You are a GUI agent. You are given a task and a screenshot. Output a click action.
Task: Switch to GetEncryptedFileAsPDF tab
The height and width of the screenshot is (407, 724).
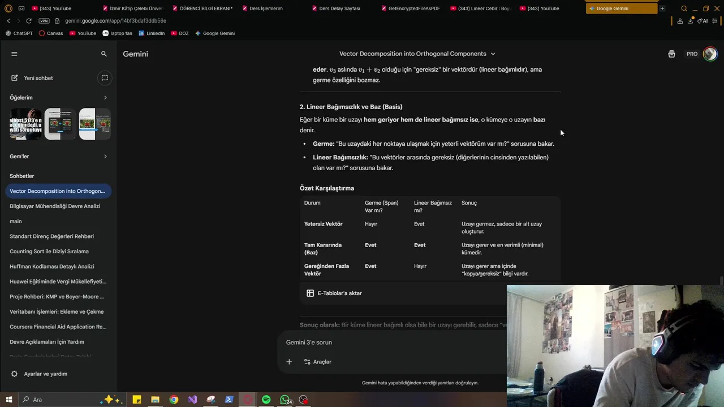411,8
